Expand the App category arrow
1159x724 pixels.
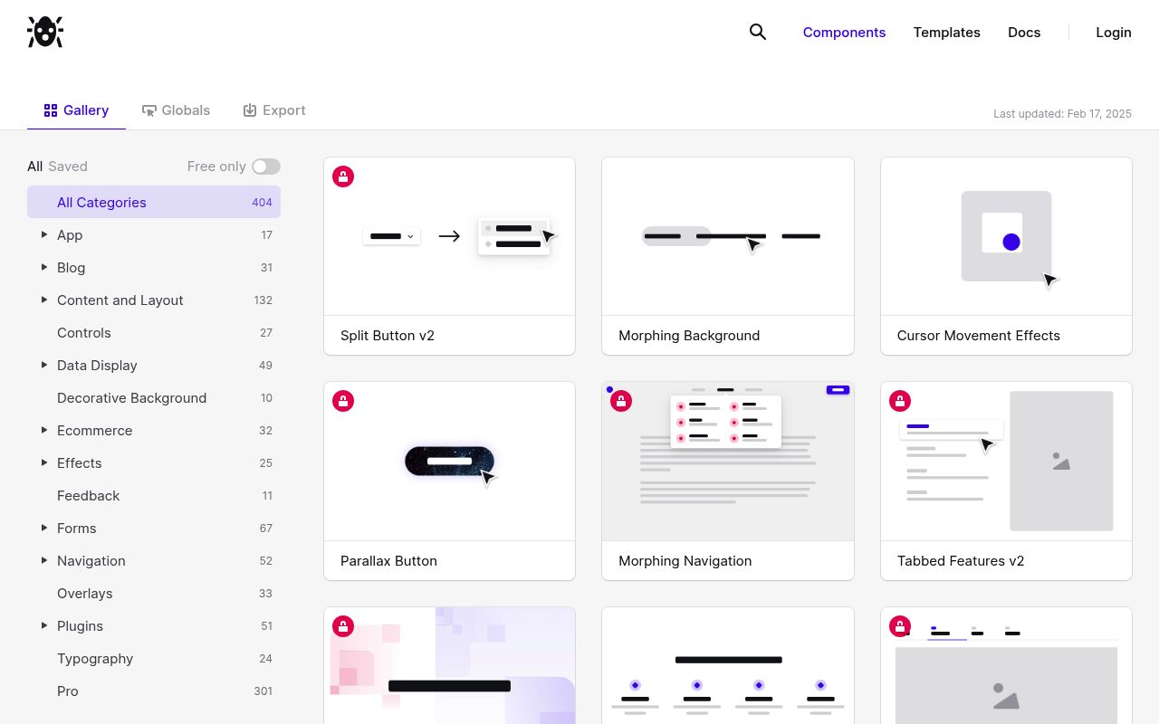pyautogui.click(x=43, y=235)
